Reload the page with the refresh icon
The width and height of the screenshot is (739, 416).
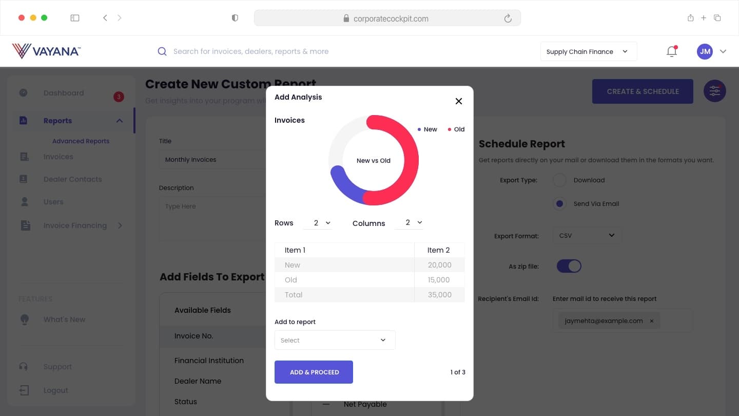pos(508,18)
